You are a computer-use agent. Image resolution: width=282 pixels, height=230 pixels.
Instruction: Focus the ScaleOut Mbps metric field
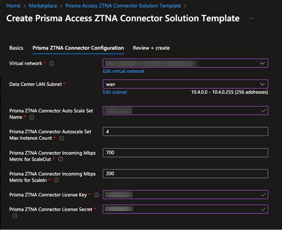coord(185,153)
